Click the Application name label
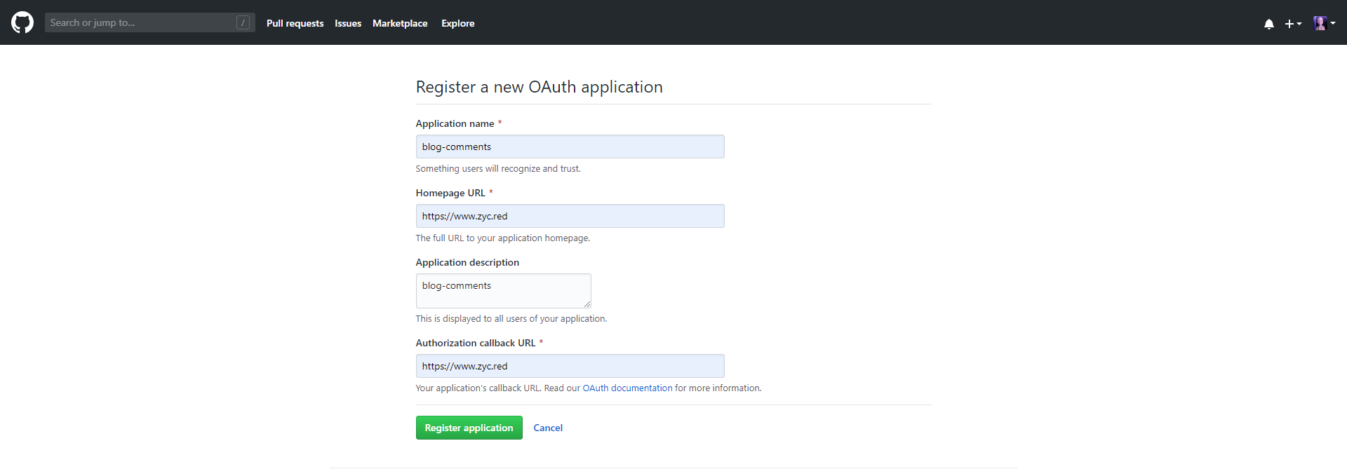This screenshot has height=469, width=1347. pos(455,123)
